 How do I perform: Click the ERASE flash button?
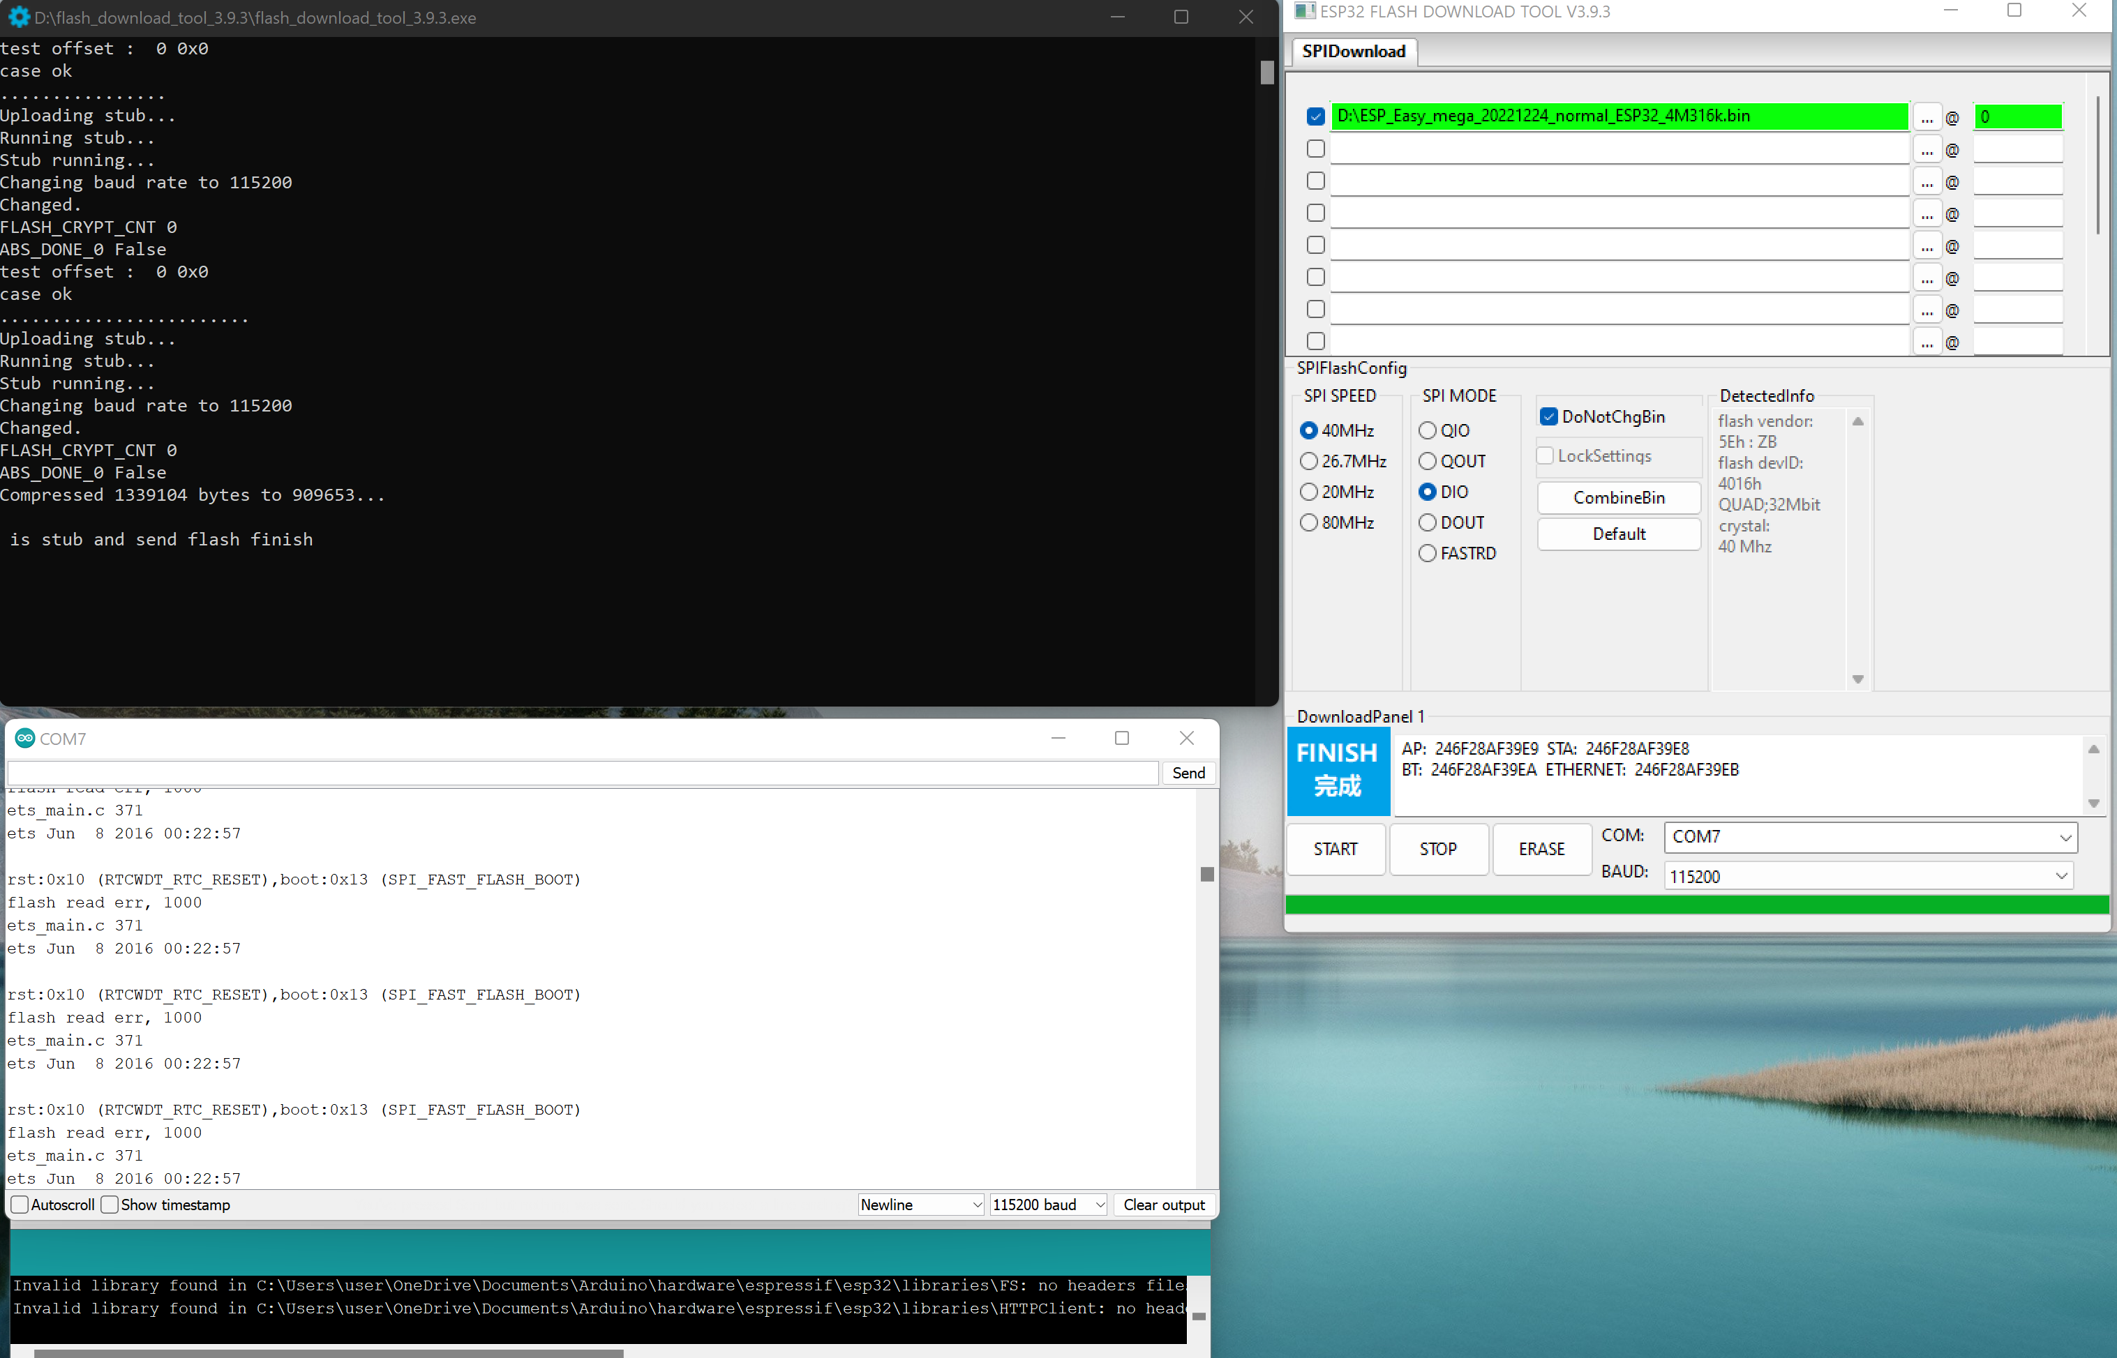1542,850
